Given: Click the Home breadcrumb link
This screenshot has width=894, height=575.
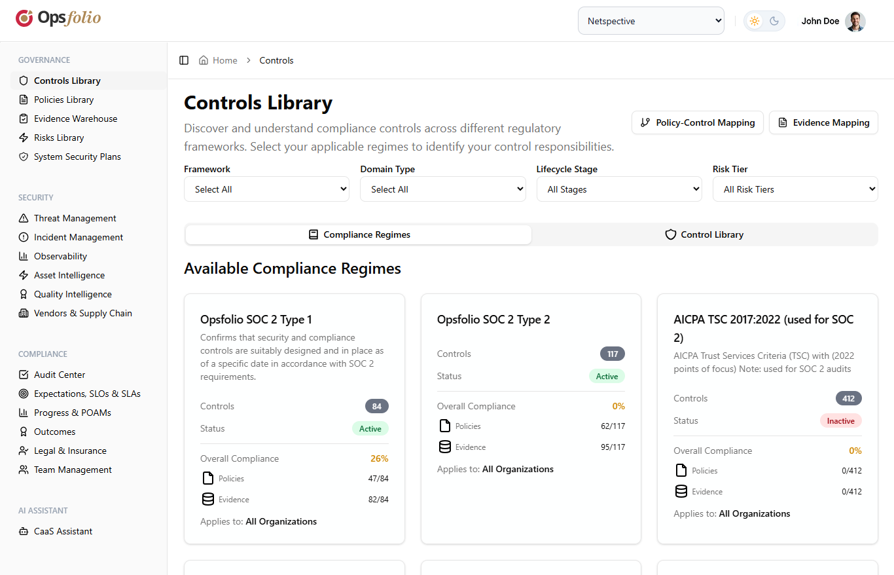Looking at the screenshot, I should click(x=224, y=60).
